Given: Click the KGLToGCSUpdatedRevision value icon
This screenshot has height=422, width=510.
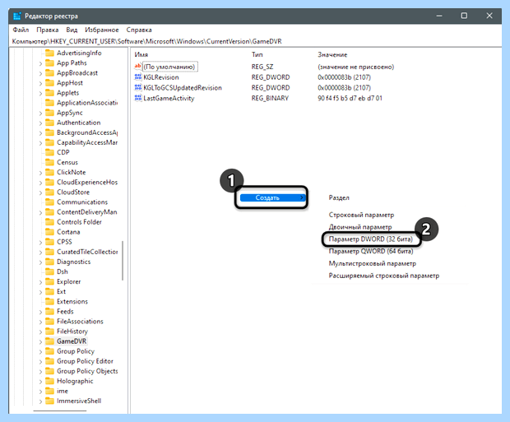Looking at the screenshot, I should pos(138,87).
